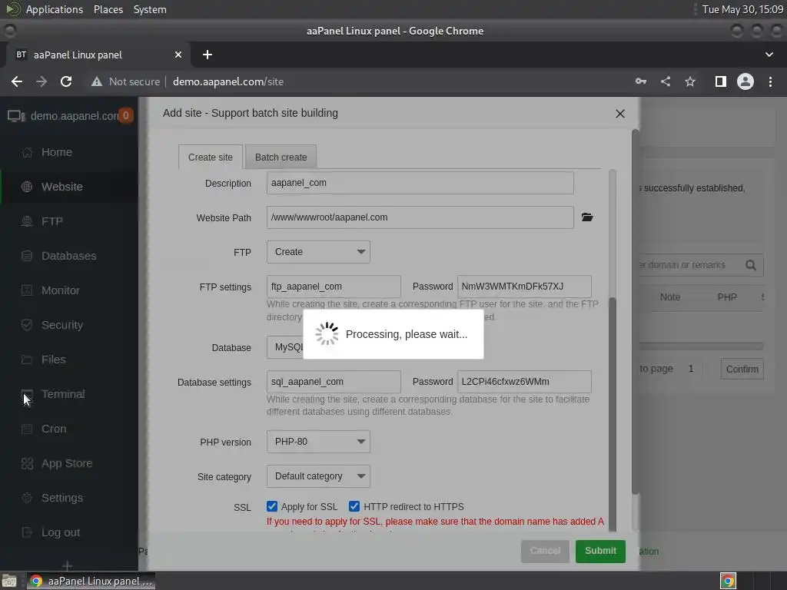Edit the database password field
Viewport: 787px width, 590px height.
(x=524, y=382)
